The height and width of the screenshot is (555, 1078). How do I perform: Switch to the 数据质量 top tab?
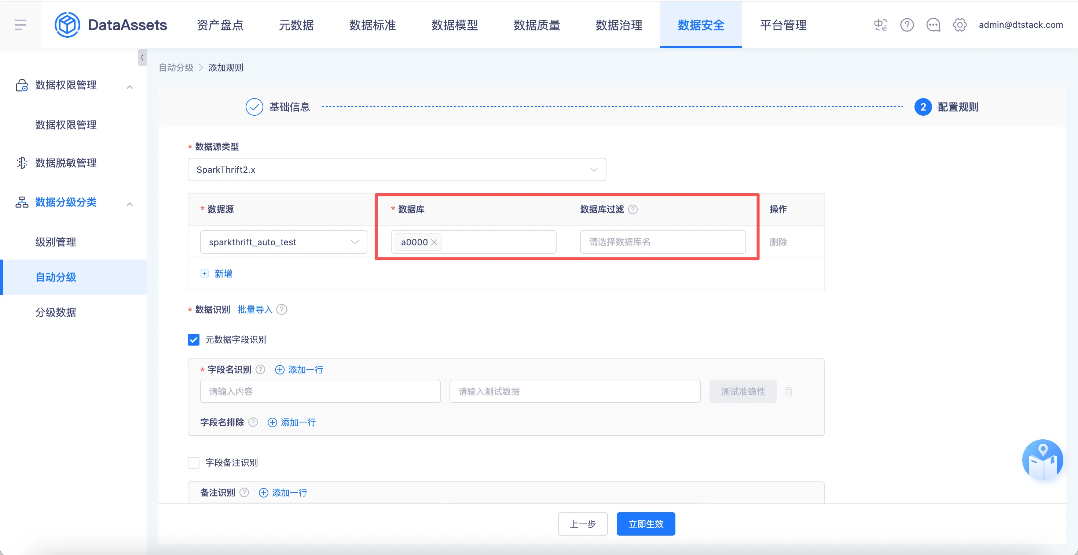(x=536, y=25)
